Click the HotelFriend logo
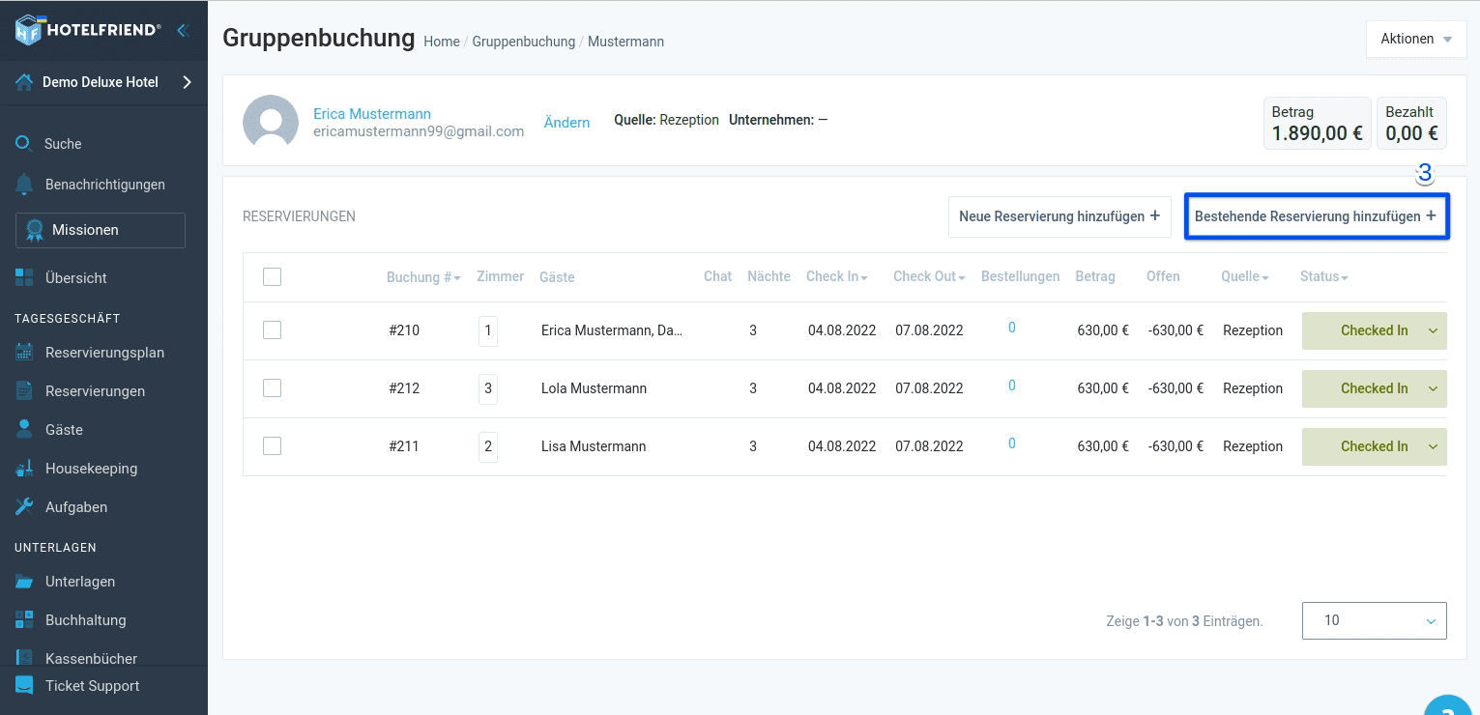This screenshot has height=715, width=1480. click(x=88, y=30)
